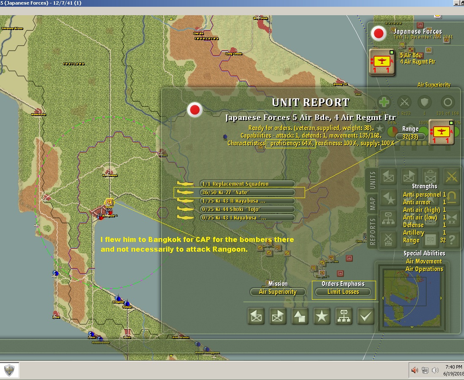Click the previous formation star arrow icon
Screen dimensions: 464x380
coord(388,198)
